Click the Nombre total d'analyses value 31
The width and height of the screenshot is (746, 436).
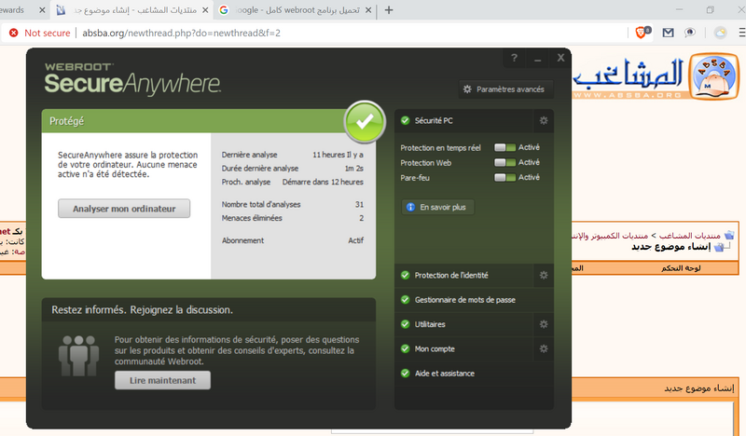pyautogui.click(x=359, y=204)
